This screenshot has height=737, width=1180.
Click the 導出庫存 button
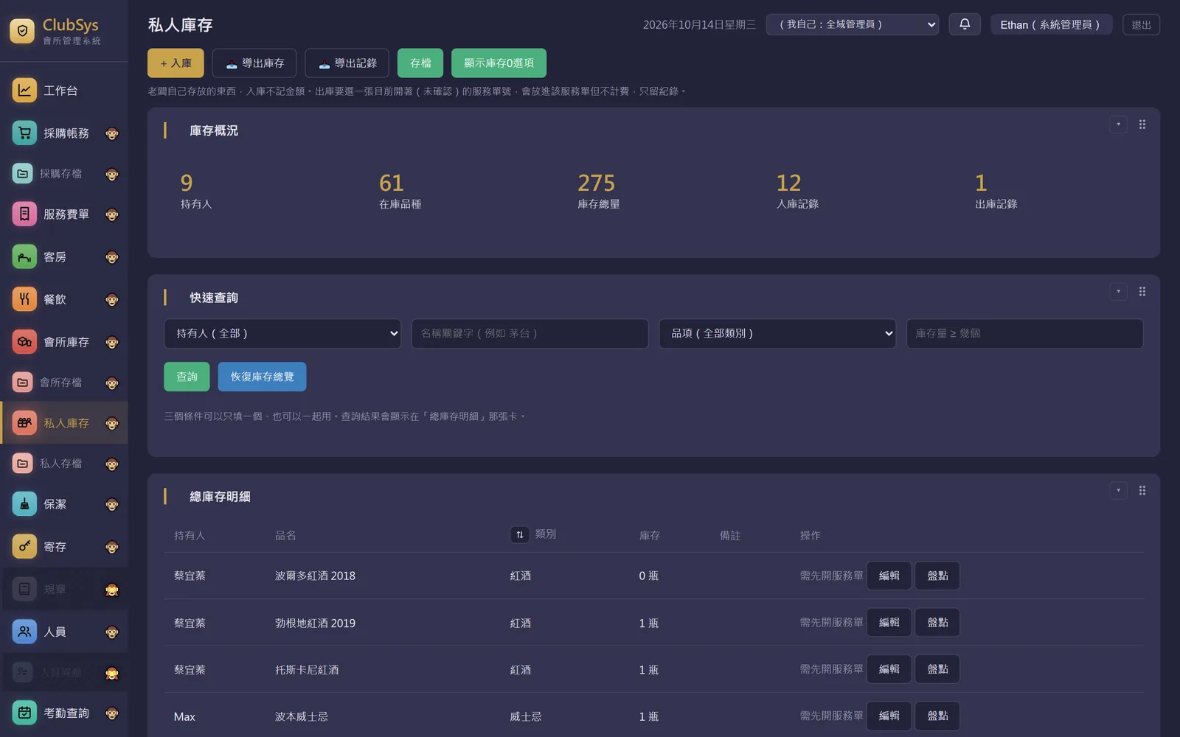click(254, 63)
